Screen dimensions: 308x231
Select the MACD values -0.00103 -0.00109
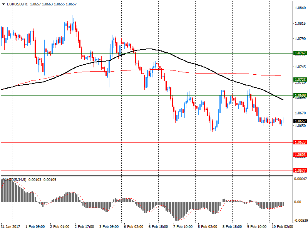coord(42,180)
